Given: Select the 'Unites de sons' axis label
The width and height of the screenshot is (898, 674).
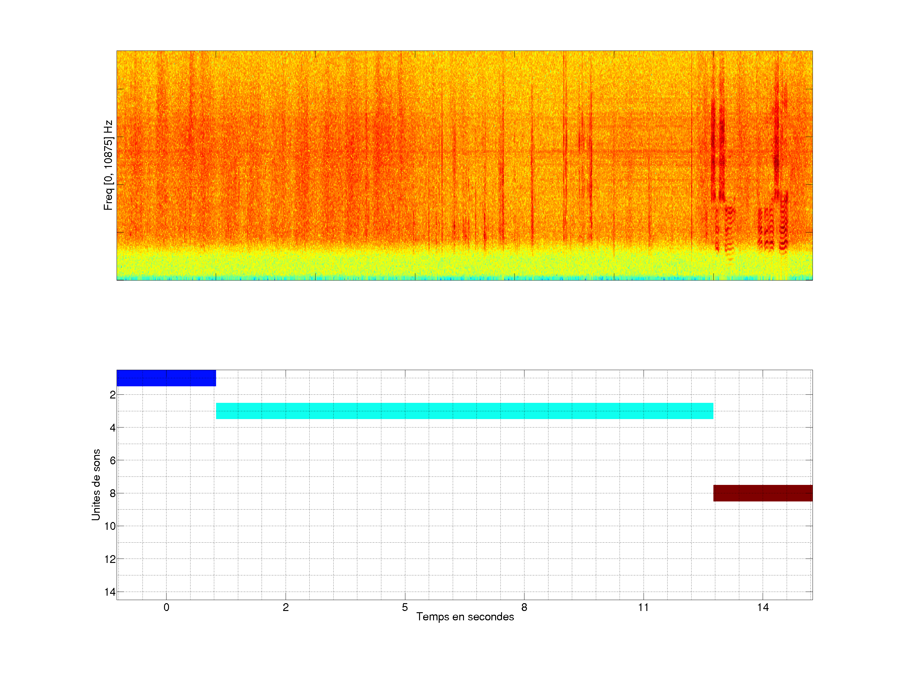Looking at the screenshot, I should click(x=96, y=485).
